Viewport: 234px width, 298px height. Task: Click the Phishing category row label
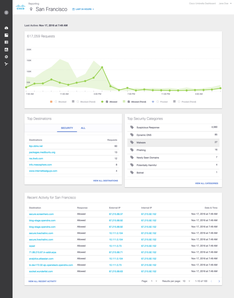[x=141, y=150]
